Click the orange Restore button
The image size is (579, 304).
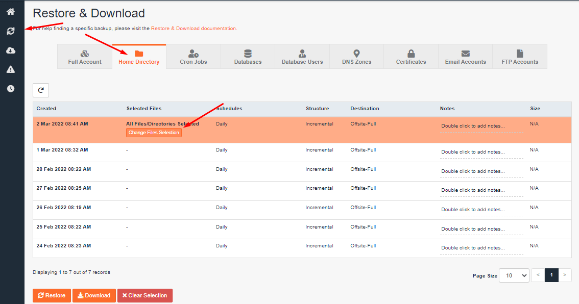pyautogui.click(x=52, y=295)
